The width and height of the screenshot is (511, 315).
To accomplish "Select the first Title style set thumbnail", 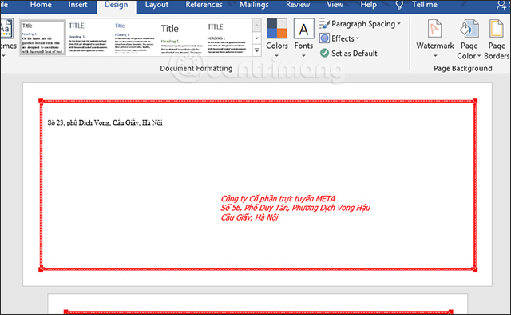I will click(x=42, y=38).
